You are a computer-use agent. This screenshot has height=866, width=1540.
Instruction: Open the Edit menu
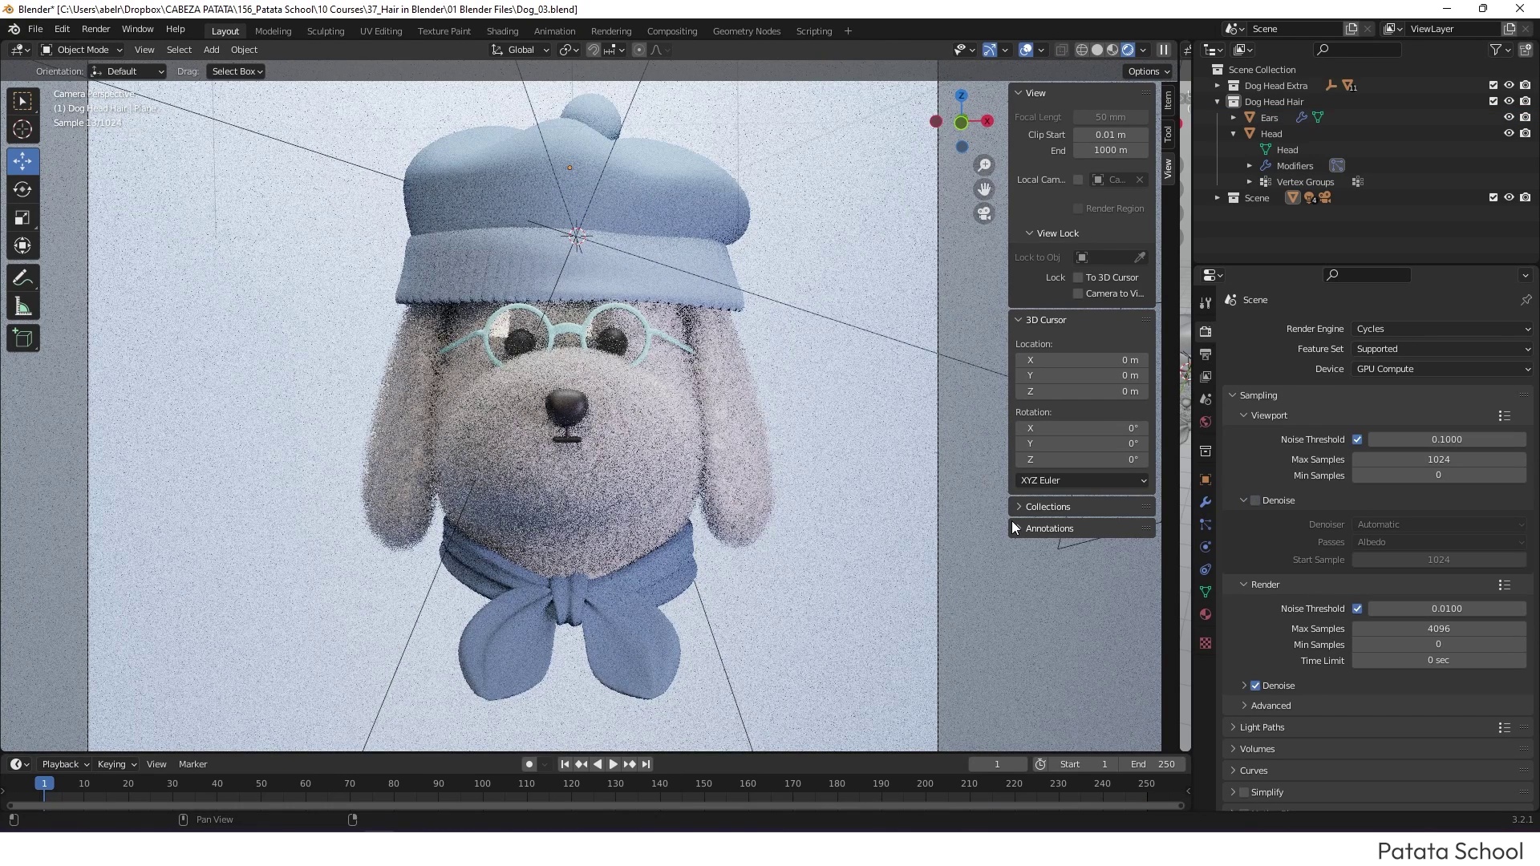point(62,29)
